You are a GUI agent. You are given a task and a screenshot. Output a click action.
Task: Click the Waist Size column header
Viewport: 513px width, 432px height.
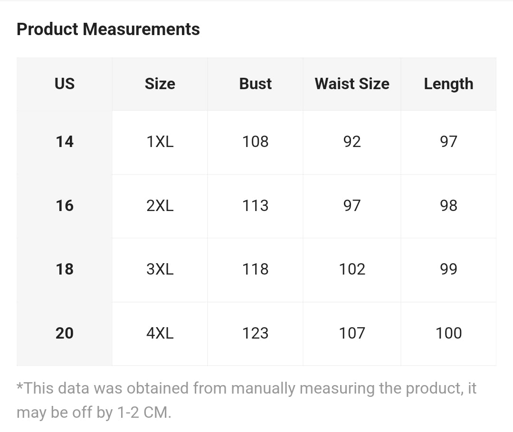coord(352,84)
